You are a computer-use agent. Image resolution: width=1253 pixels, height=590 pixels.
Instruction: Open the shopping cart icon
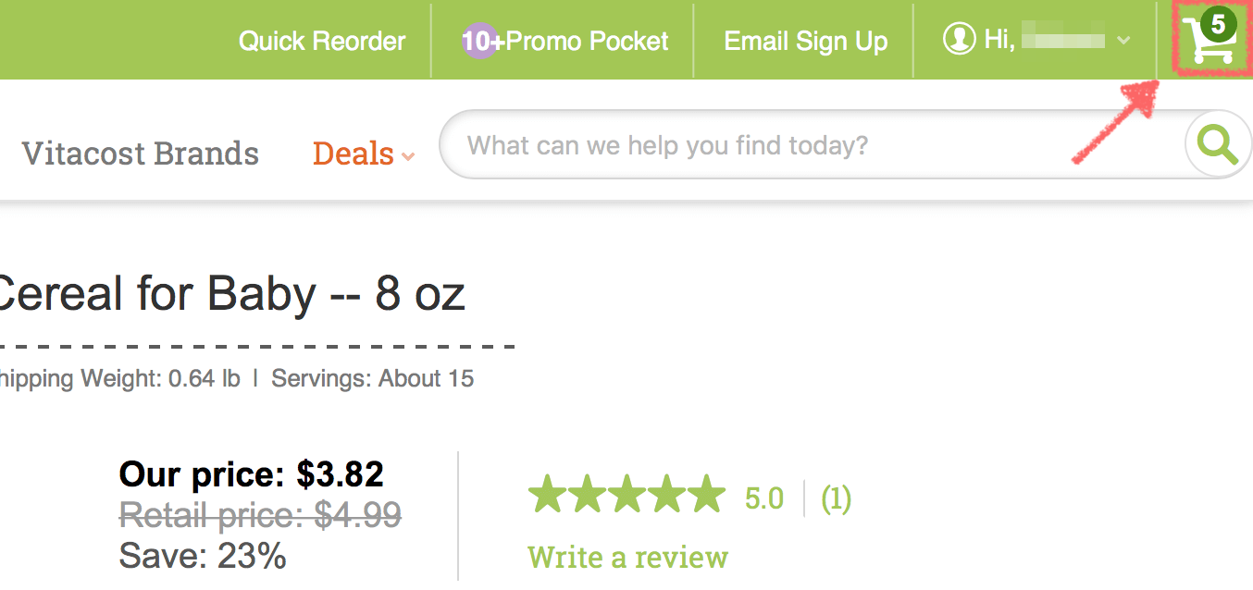[x=1207, y=40]
